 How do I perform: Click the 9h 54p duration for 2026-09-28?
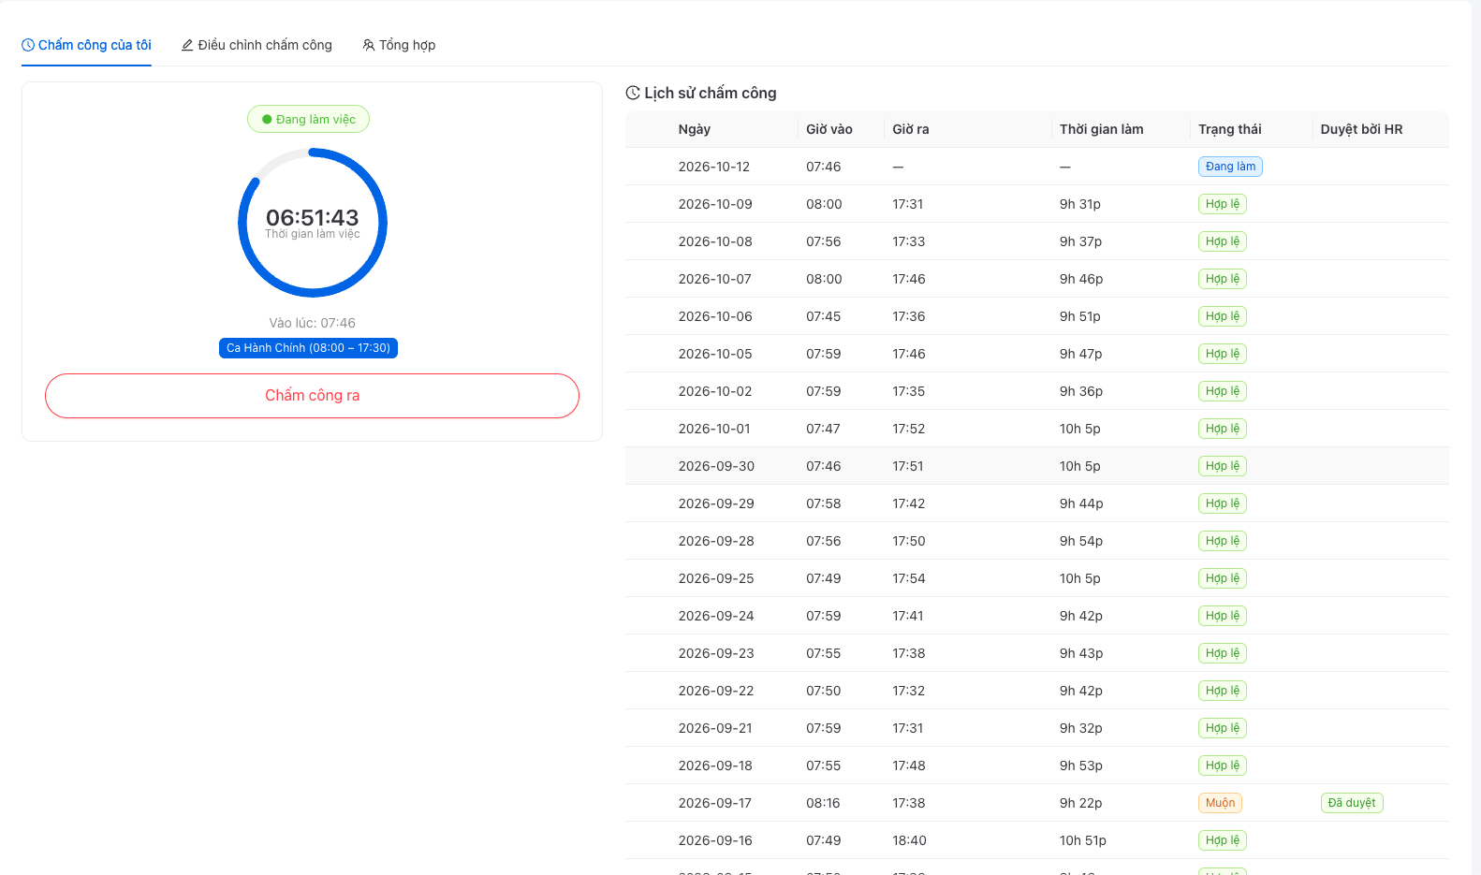1081,541
